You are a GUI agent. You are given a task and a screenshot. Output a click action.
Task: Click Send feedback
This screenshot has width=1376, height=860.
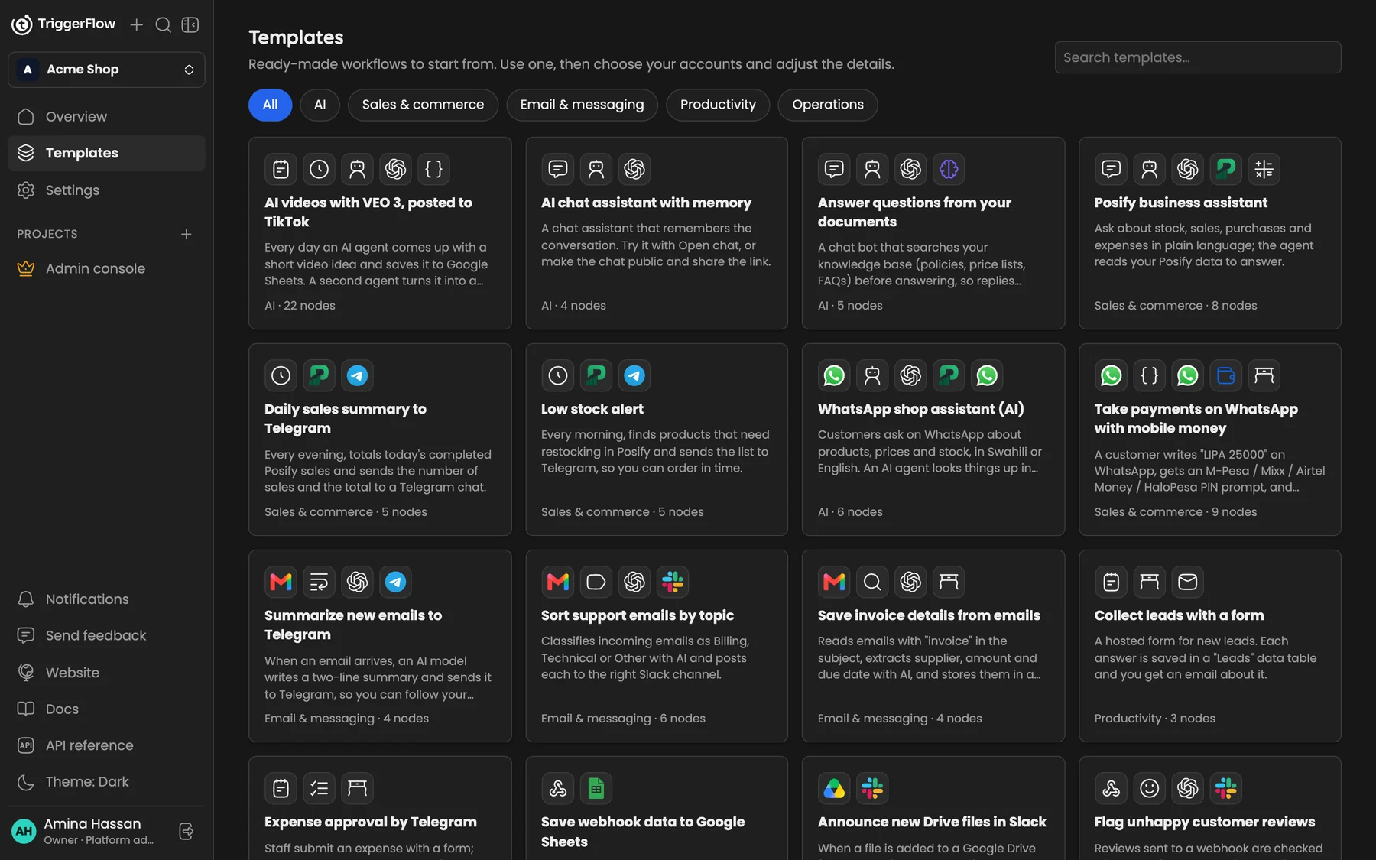[106, 636]
